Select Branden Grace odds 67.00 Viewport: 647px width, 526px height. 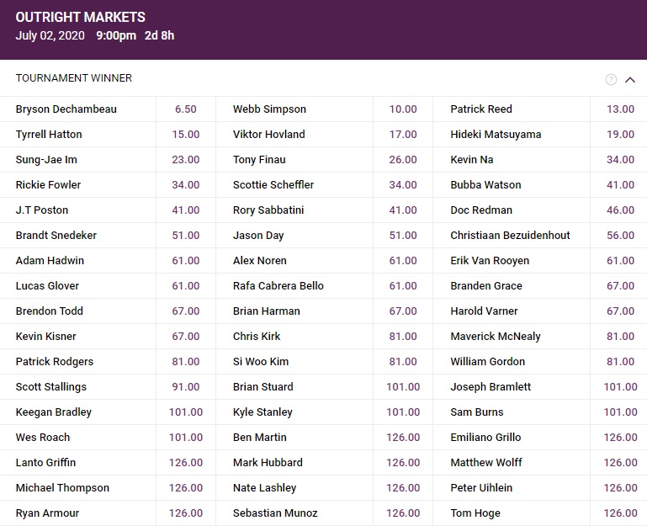click(620, 285)
